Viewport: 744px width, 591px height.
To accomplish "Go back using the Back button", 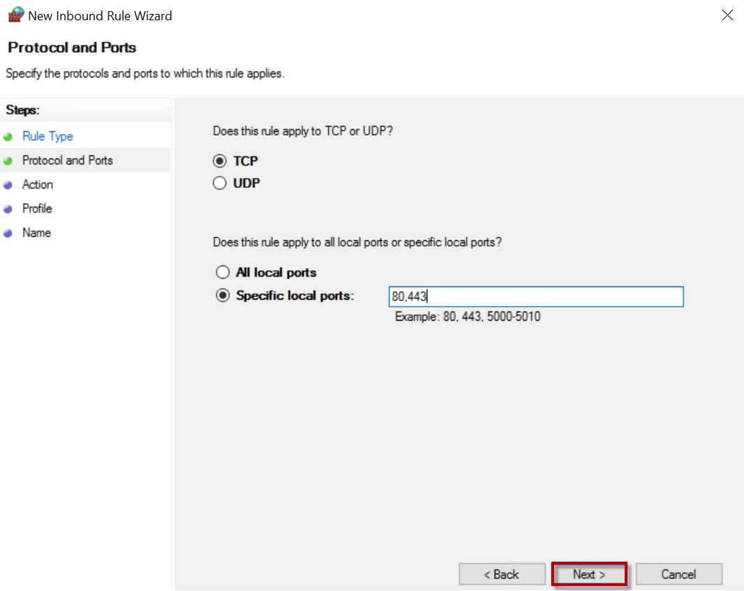I will coord(502,574).
